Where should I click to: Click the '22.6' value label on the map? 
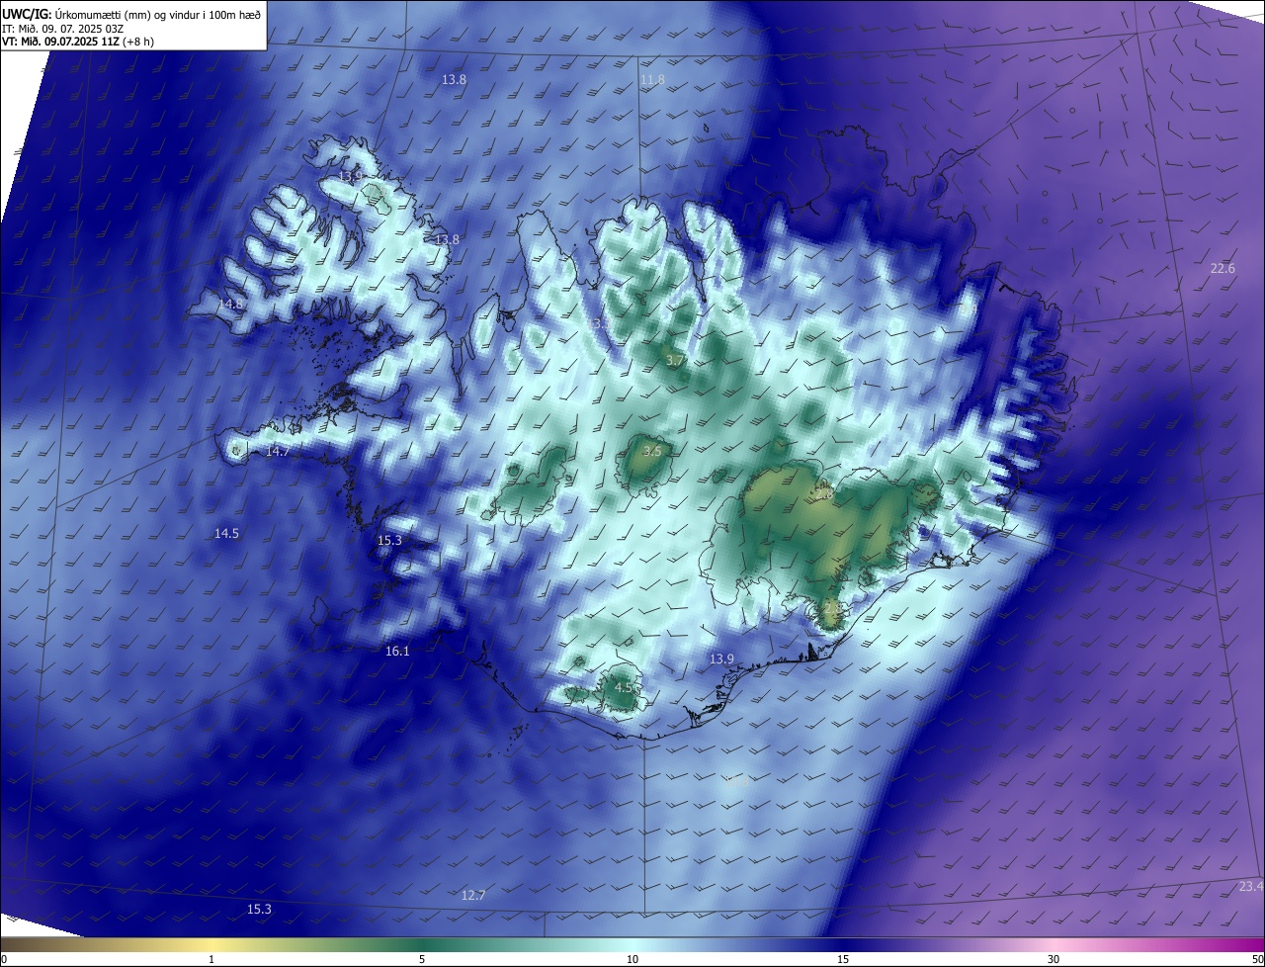coord(1223,269)
